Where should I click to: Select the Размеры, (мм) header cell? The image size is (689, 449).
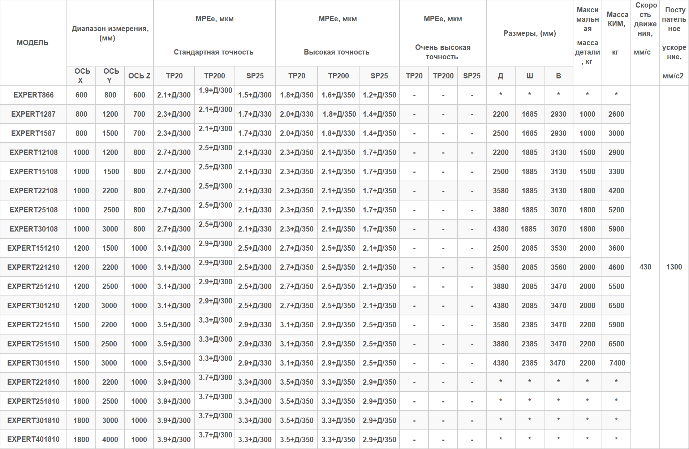[x=529, y=33]
